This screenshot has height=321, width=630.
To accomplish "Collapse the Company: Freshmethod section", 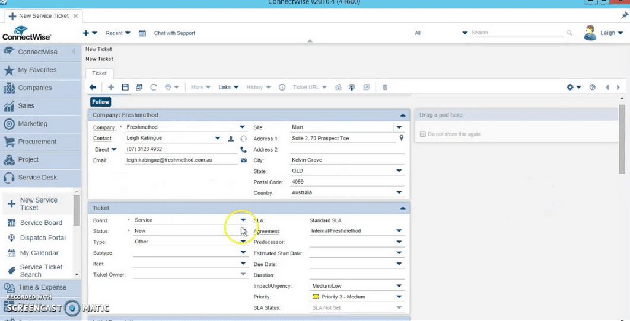I will click(403, 115).
